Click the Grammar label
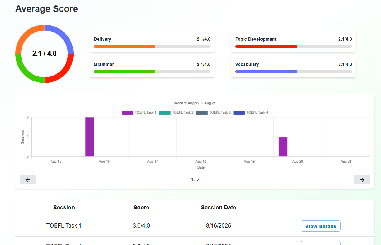Screen dimensions: 381x245 [x=104, y=64]
